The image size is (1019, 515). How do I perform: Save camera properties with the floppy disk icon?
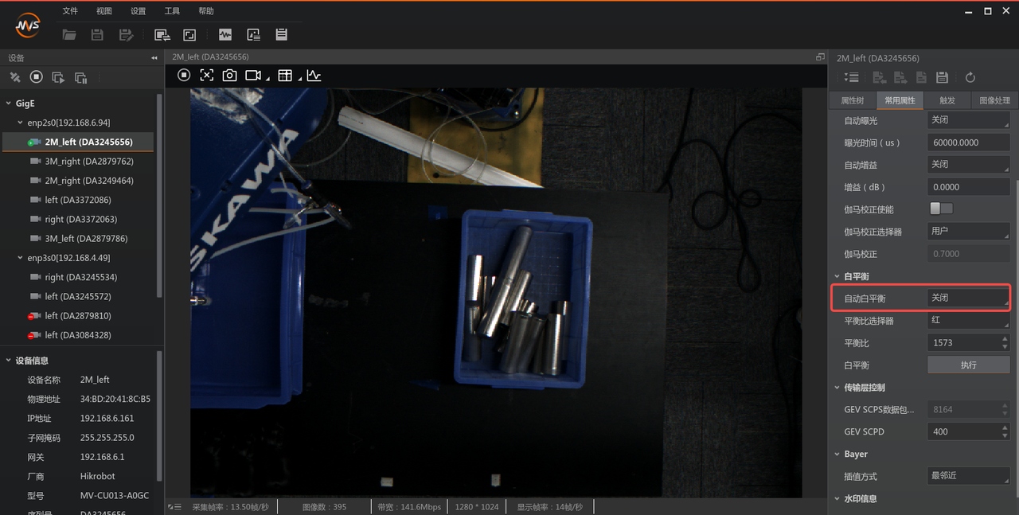(x=942, y=77)
